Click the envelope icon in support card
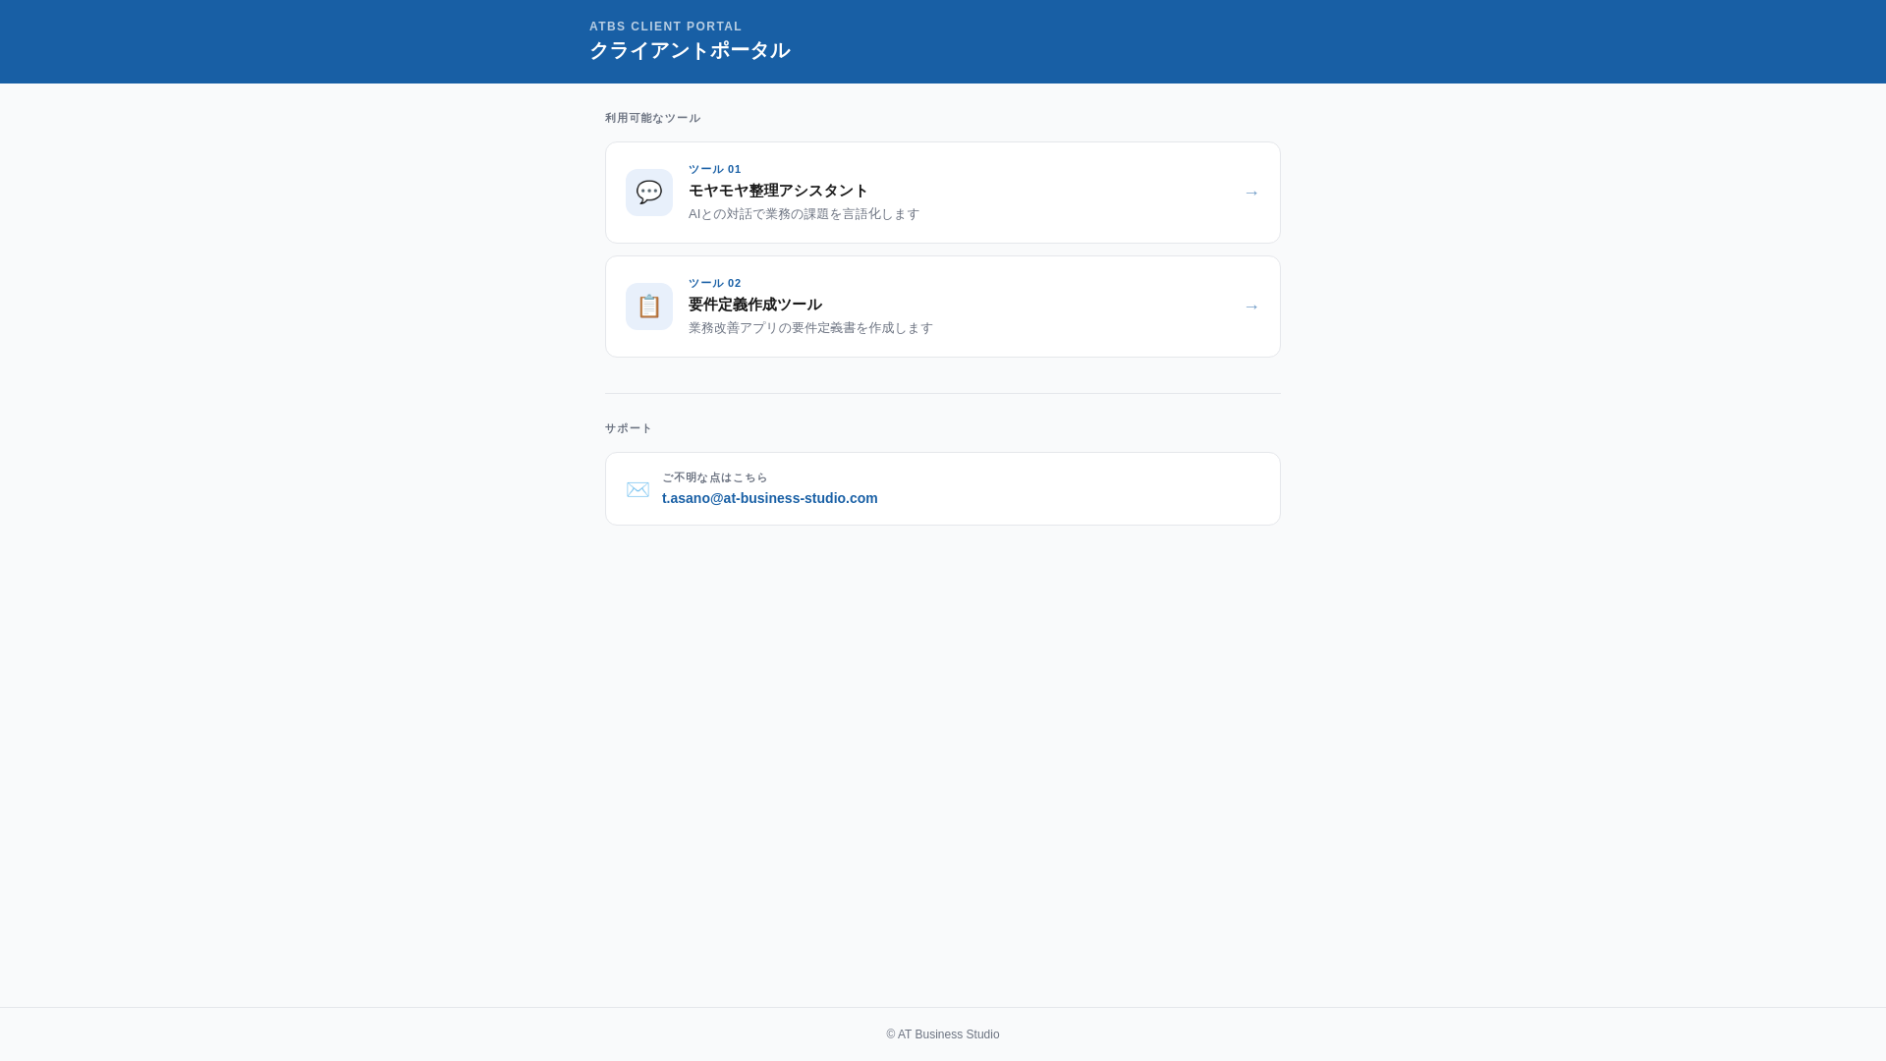 (x=638, y=489)
